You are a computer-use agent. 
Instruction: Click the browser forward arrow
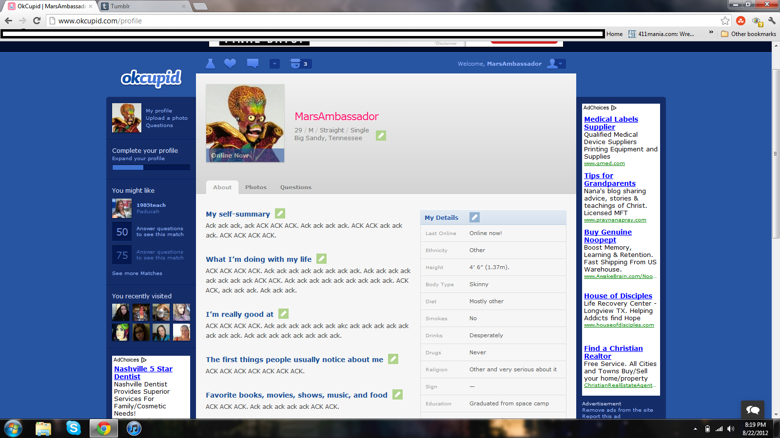tap(22, 20)
